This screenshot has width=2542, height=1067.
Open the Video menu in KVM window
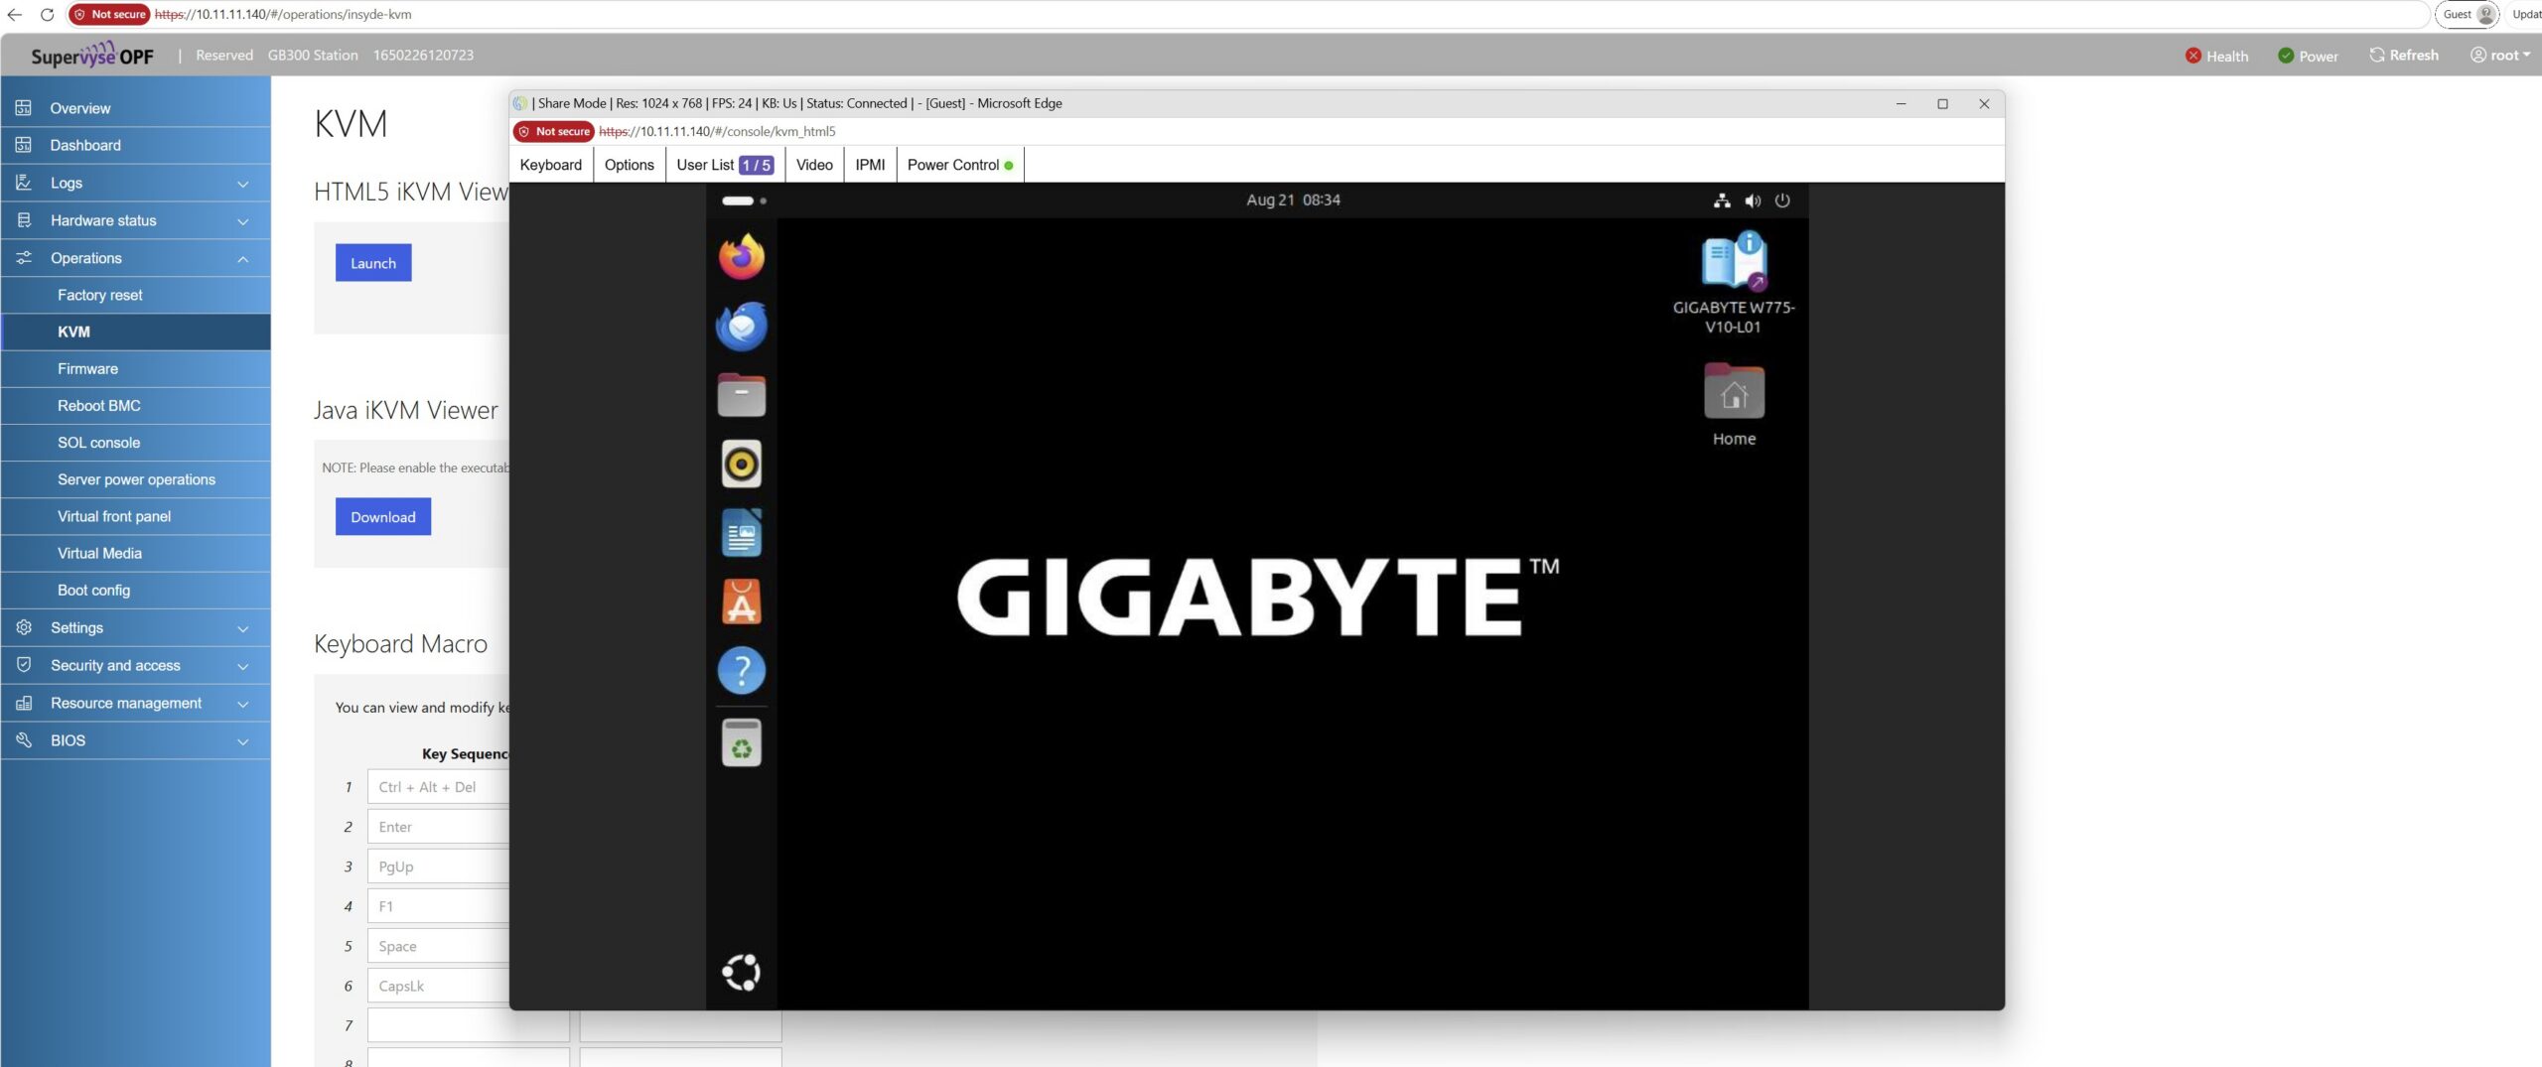[x=814, y=165]
